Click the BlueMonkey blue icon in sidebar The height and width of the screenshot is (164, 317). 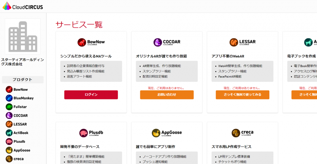9,98
